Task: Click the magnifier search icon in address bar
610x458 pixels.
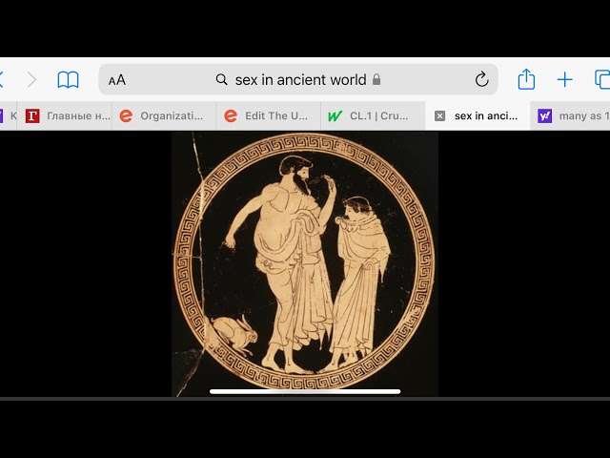Action: tap(221, 79)
